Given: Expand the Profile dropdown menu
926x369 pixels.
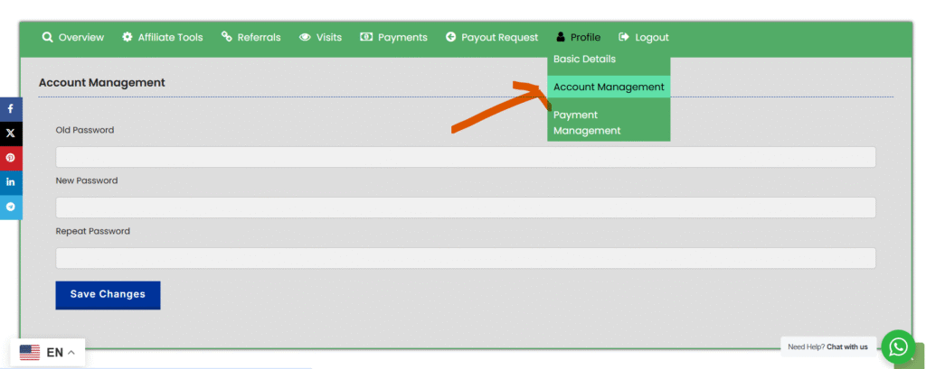Looking at the screenshot, I should (578, 38).
